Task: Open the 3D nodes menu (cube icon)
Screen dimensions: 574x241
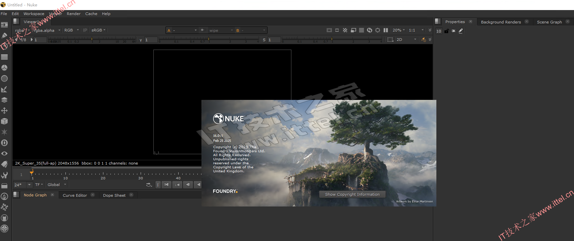Action: 4,121
